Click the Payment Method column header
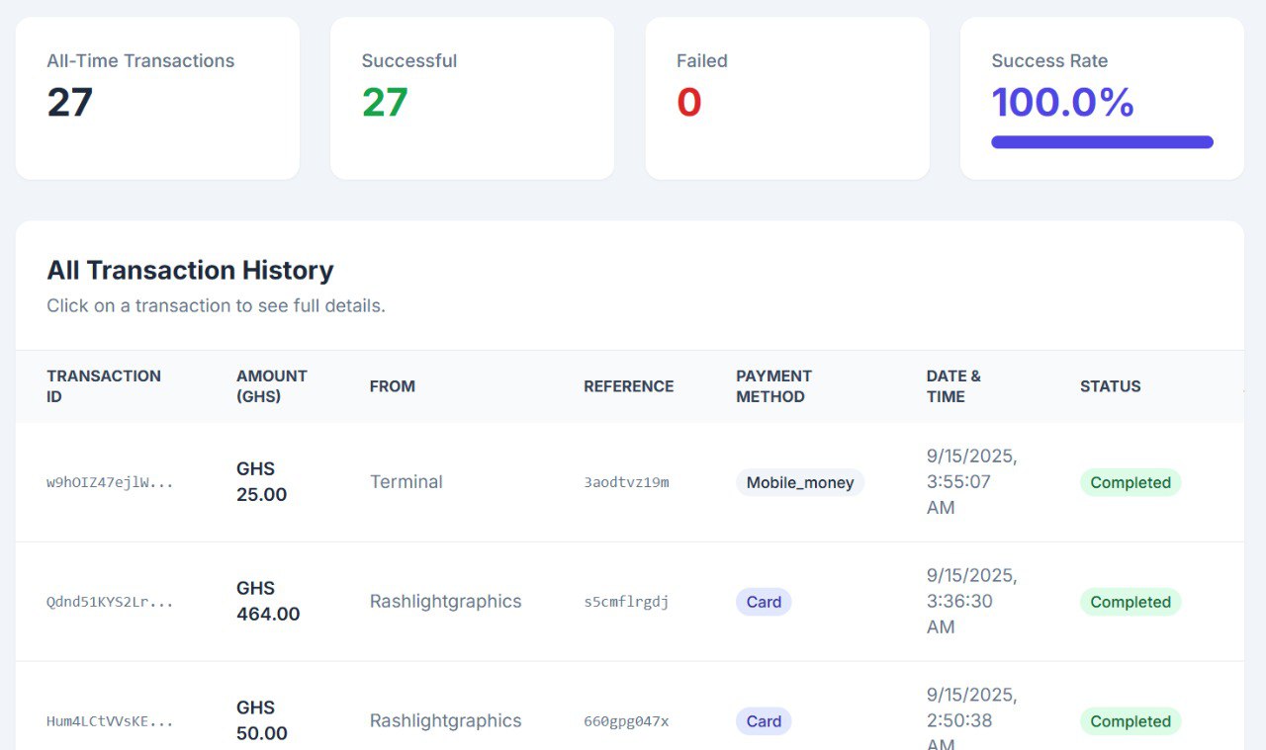 click(773, 386)
